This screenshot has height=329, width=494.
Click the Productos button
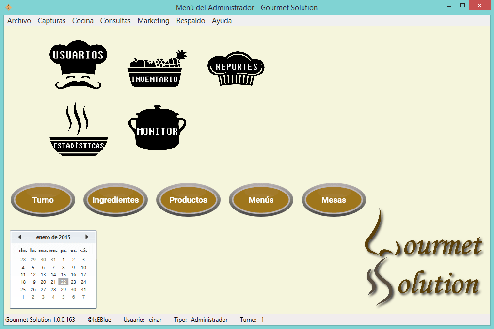pos(188,200)
